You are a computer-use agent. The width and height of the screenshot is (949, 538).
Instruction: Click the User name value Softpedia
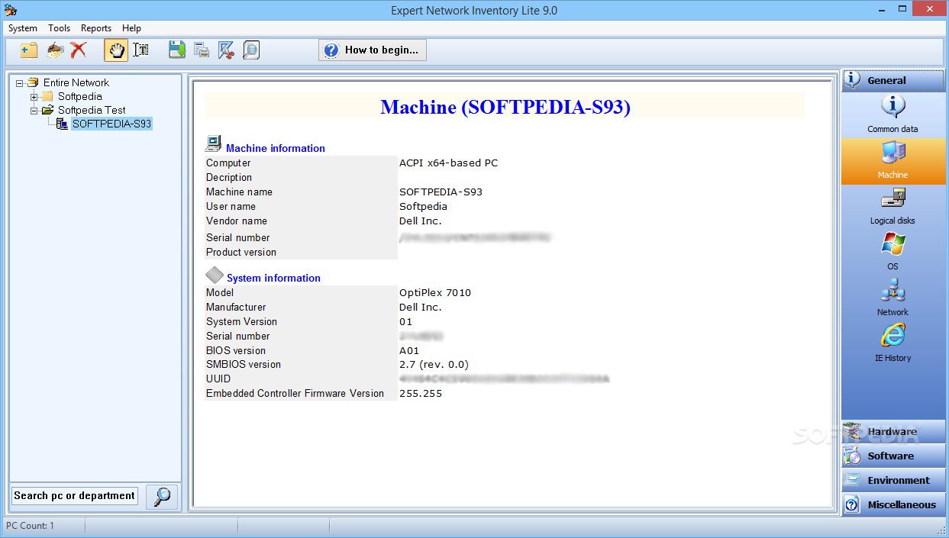(x=424, y=206)
